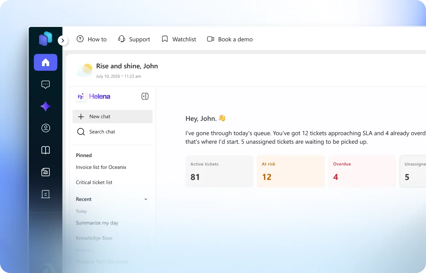This screenshot has height=273, width=426.
Task: Expand the sidebar with arrow button
Action: pyautogui.click(x=63, y=41)
